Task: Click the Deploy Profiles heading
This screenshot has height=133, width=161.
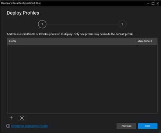Action: (23, 13)
